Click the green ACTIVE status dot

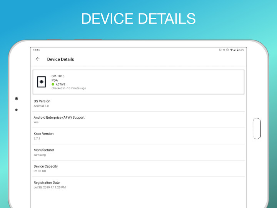tap(53, 84)
